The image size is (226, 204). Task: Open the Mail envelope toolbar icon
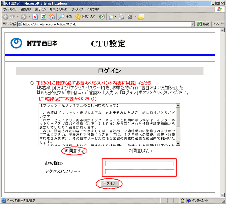click(x=112, y=17)
